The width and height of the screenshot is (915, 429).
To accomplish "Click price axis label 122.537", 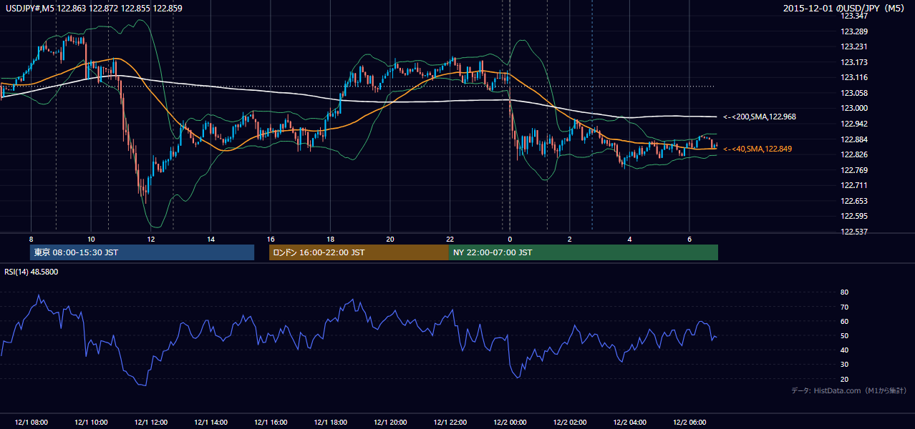I will (x=853, y=232).
